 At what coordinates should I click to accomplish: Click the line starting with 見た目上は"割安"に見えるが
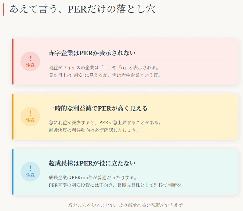click(105, 75)
